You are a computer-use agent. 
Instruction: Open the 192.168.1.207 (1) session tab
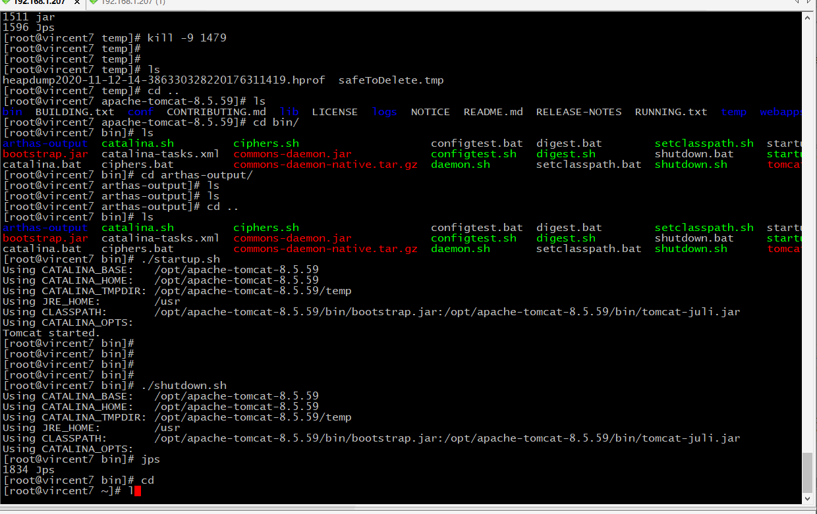(x=132, y=3)
